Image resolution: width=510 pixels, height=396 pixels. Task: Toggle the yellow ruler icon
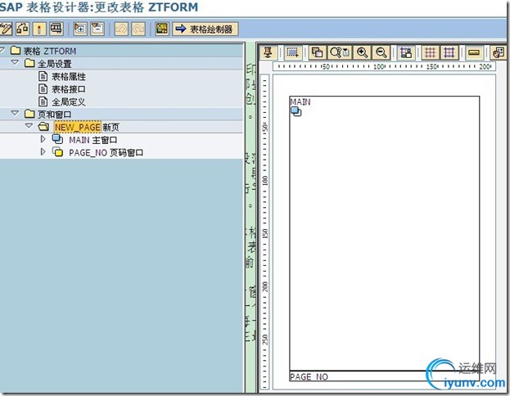(x=473, y=52)
